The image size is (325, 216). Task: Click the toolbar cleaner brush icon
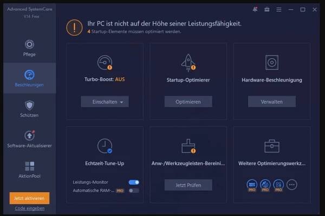pyautogui.click(x=188, y=146)
